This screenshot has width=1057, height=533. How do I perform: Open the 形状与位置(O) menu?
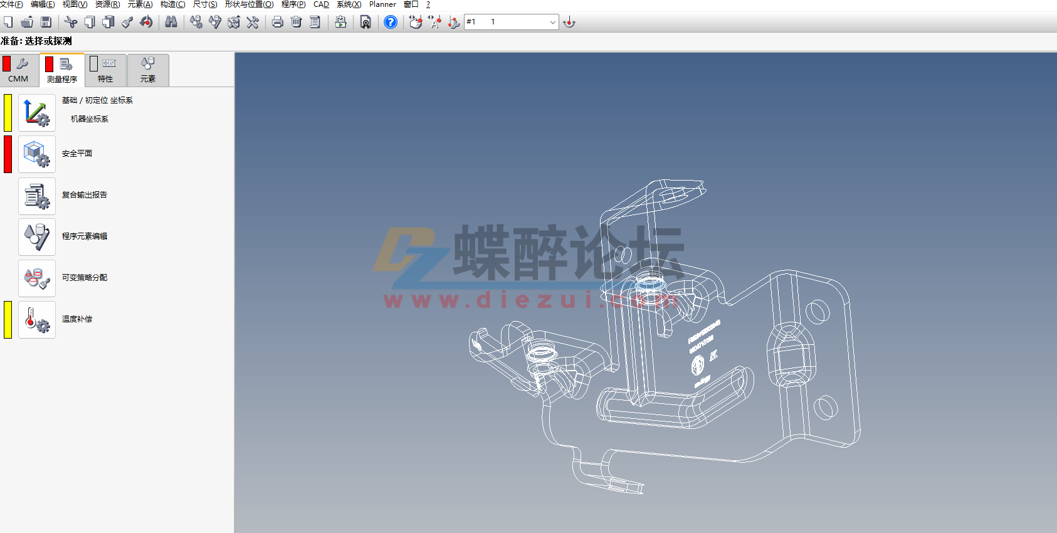(249, 4)
